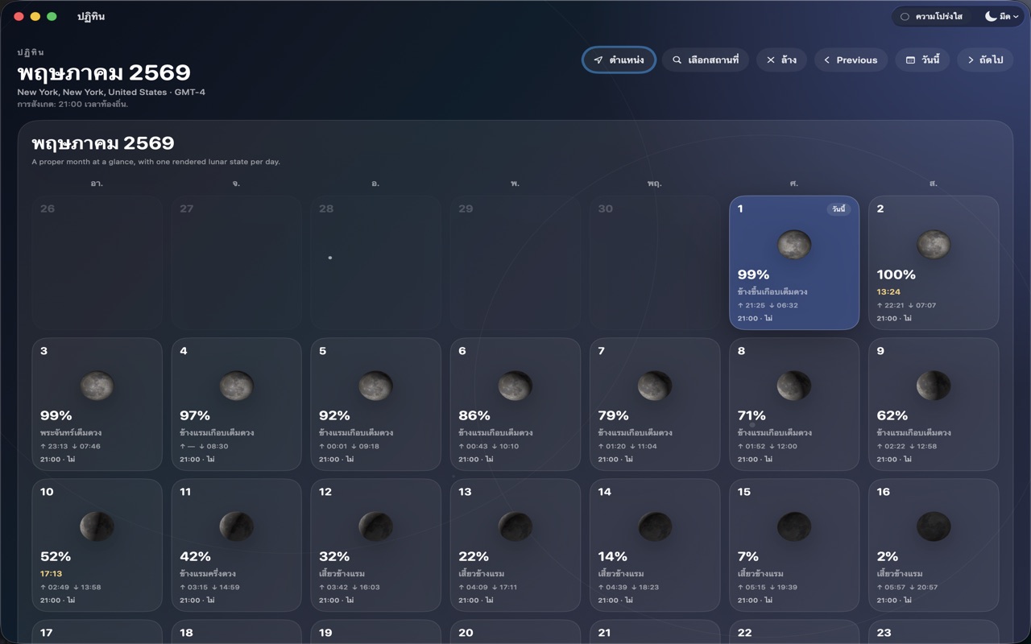The width and height of the screenshot is (1031, 644).
Task: Click the ปฏิทิน window title
Action: click(x=91, y=16)
